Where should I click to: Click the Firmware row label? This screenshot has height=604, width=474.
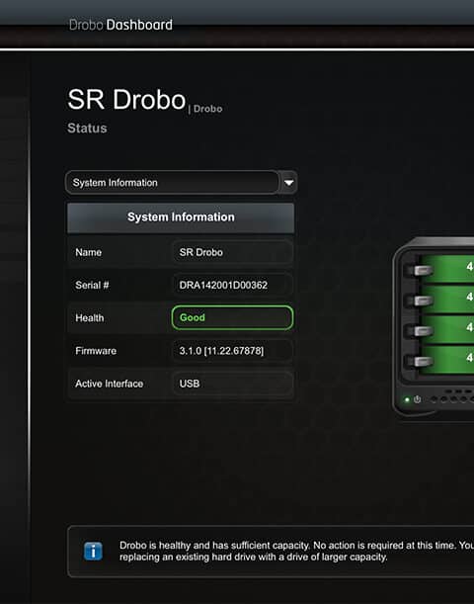(x=96, y=351)
